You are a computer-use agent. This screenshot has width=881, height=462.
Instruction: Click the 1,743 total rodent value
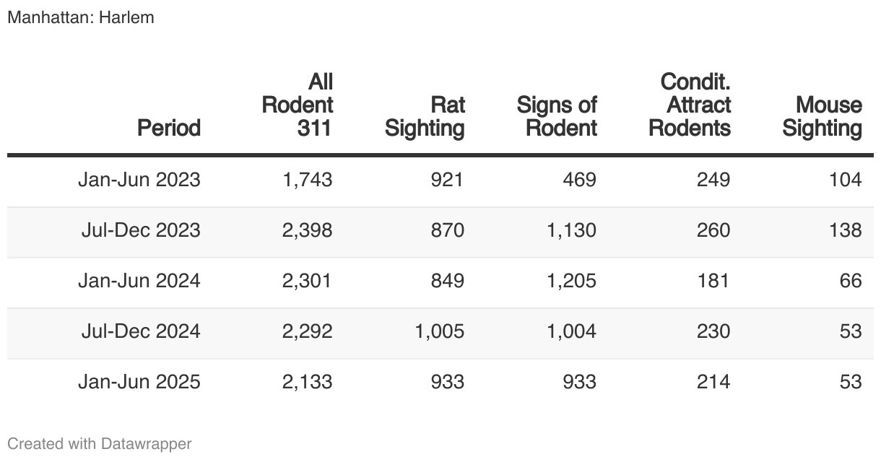(x=308, y=179)
